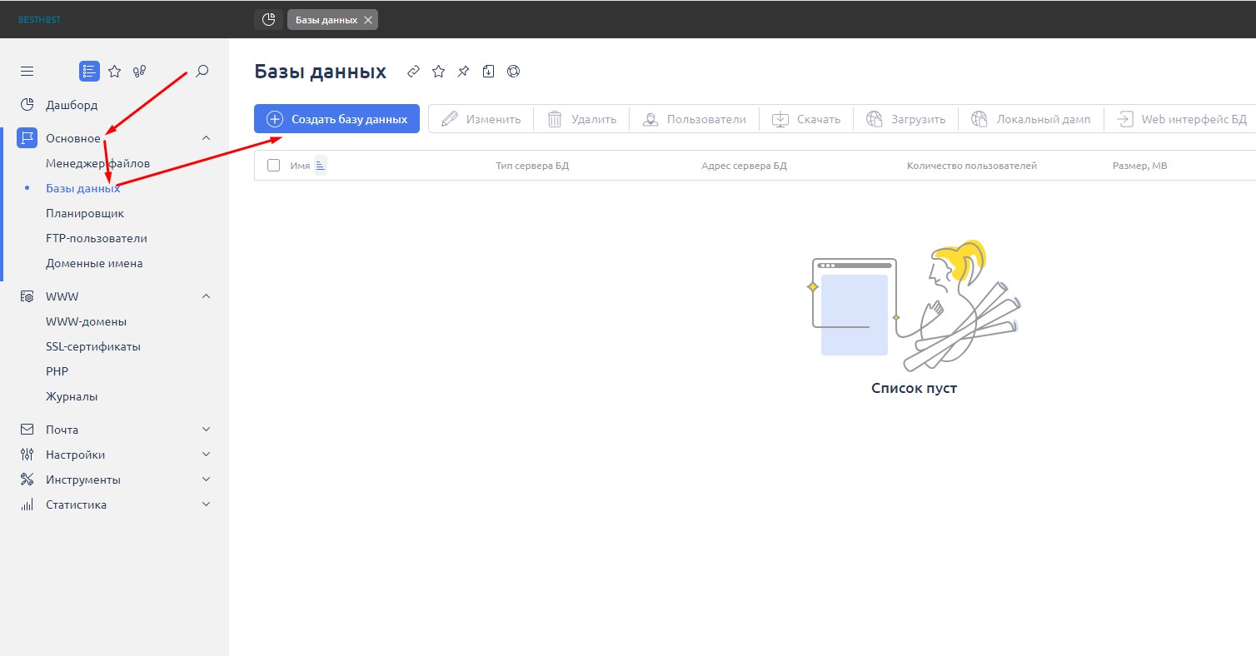
Task: Copy page link icon next to title
Action: tap(413, 72)
